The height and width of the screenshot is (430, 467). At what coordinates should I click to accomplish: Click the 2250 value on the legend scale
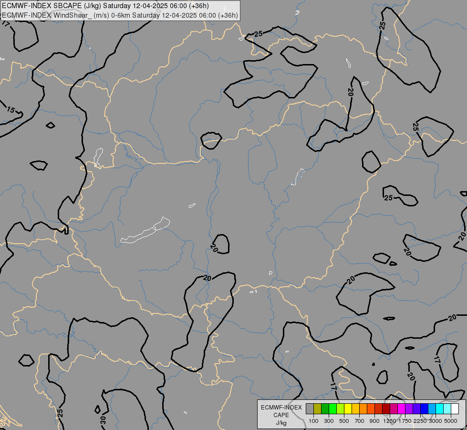[x=420, y=421]
